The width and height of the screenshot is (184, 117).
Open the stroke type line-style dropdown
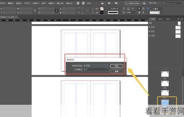click(x=120, y=13)
